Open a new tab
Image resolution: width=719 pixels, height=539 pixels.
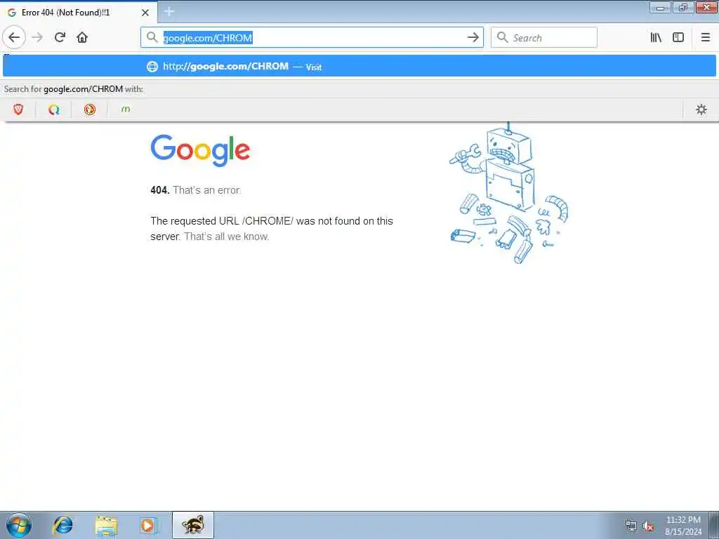click(x=169, y=12)
